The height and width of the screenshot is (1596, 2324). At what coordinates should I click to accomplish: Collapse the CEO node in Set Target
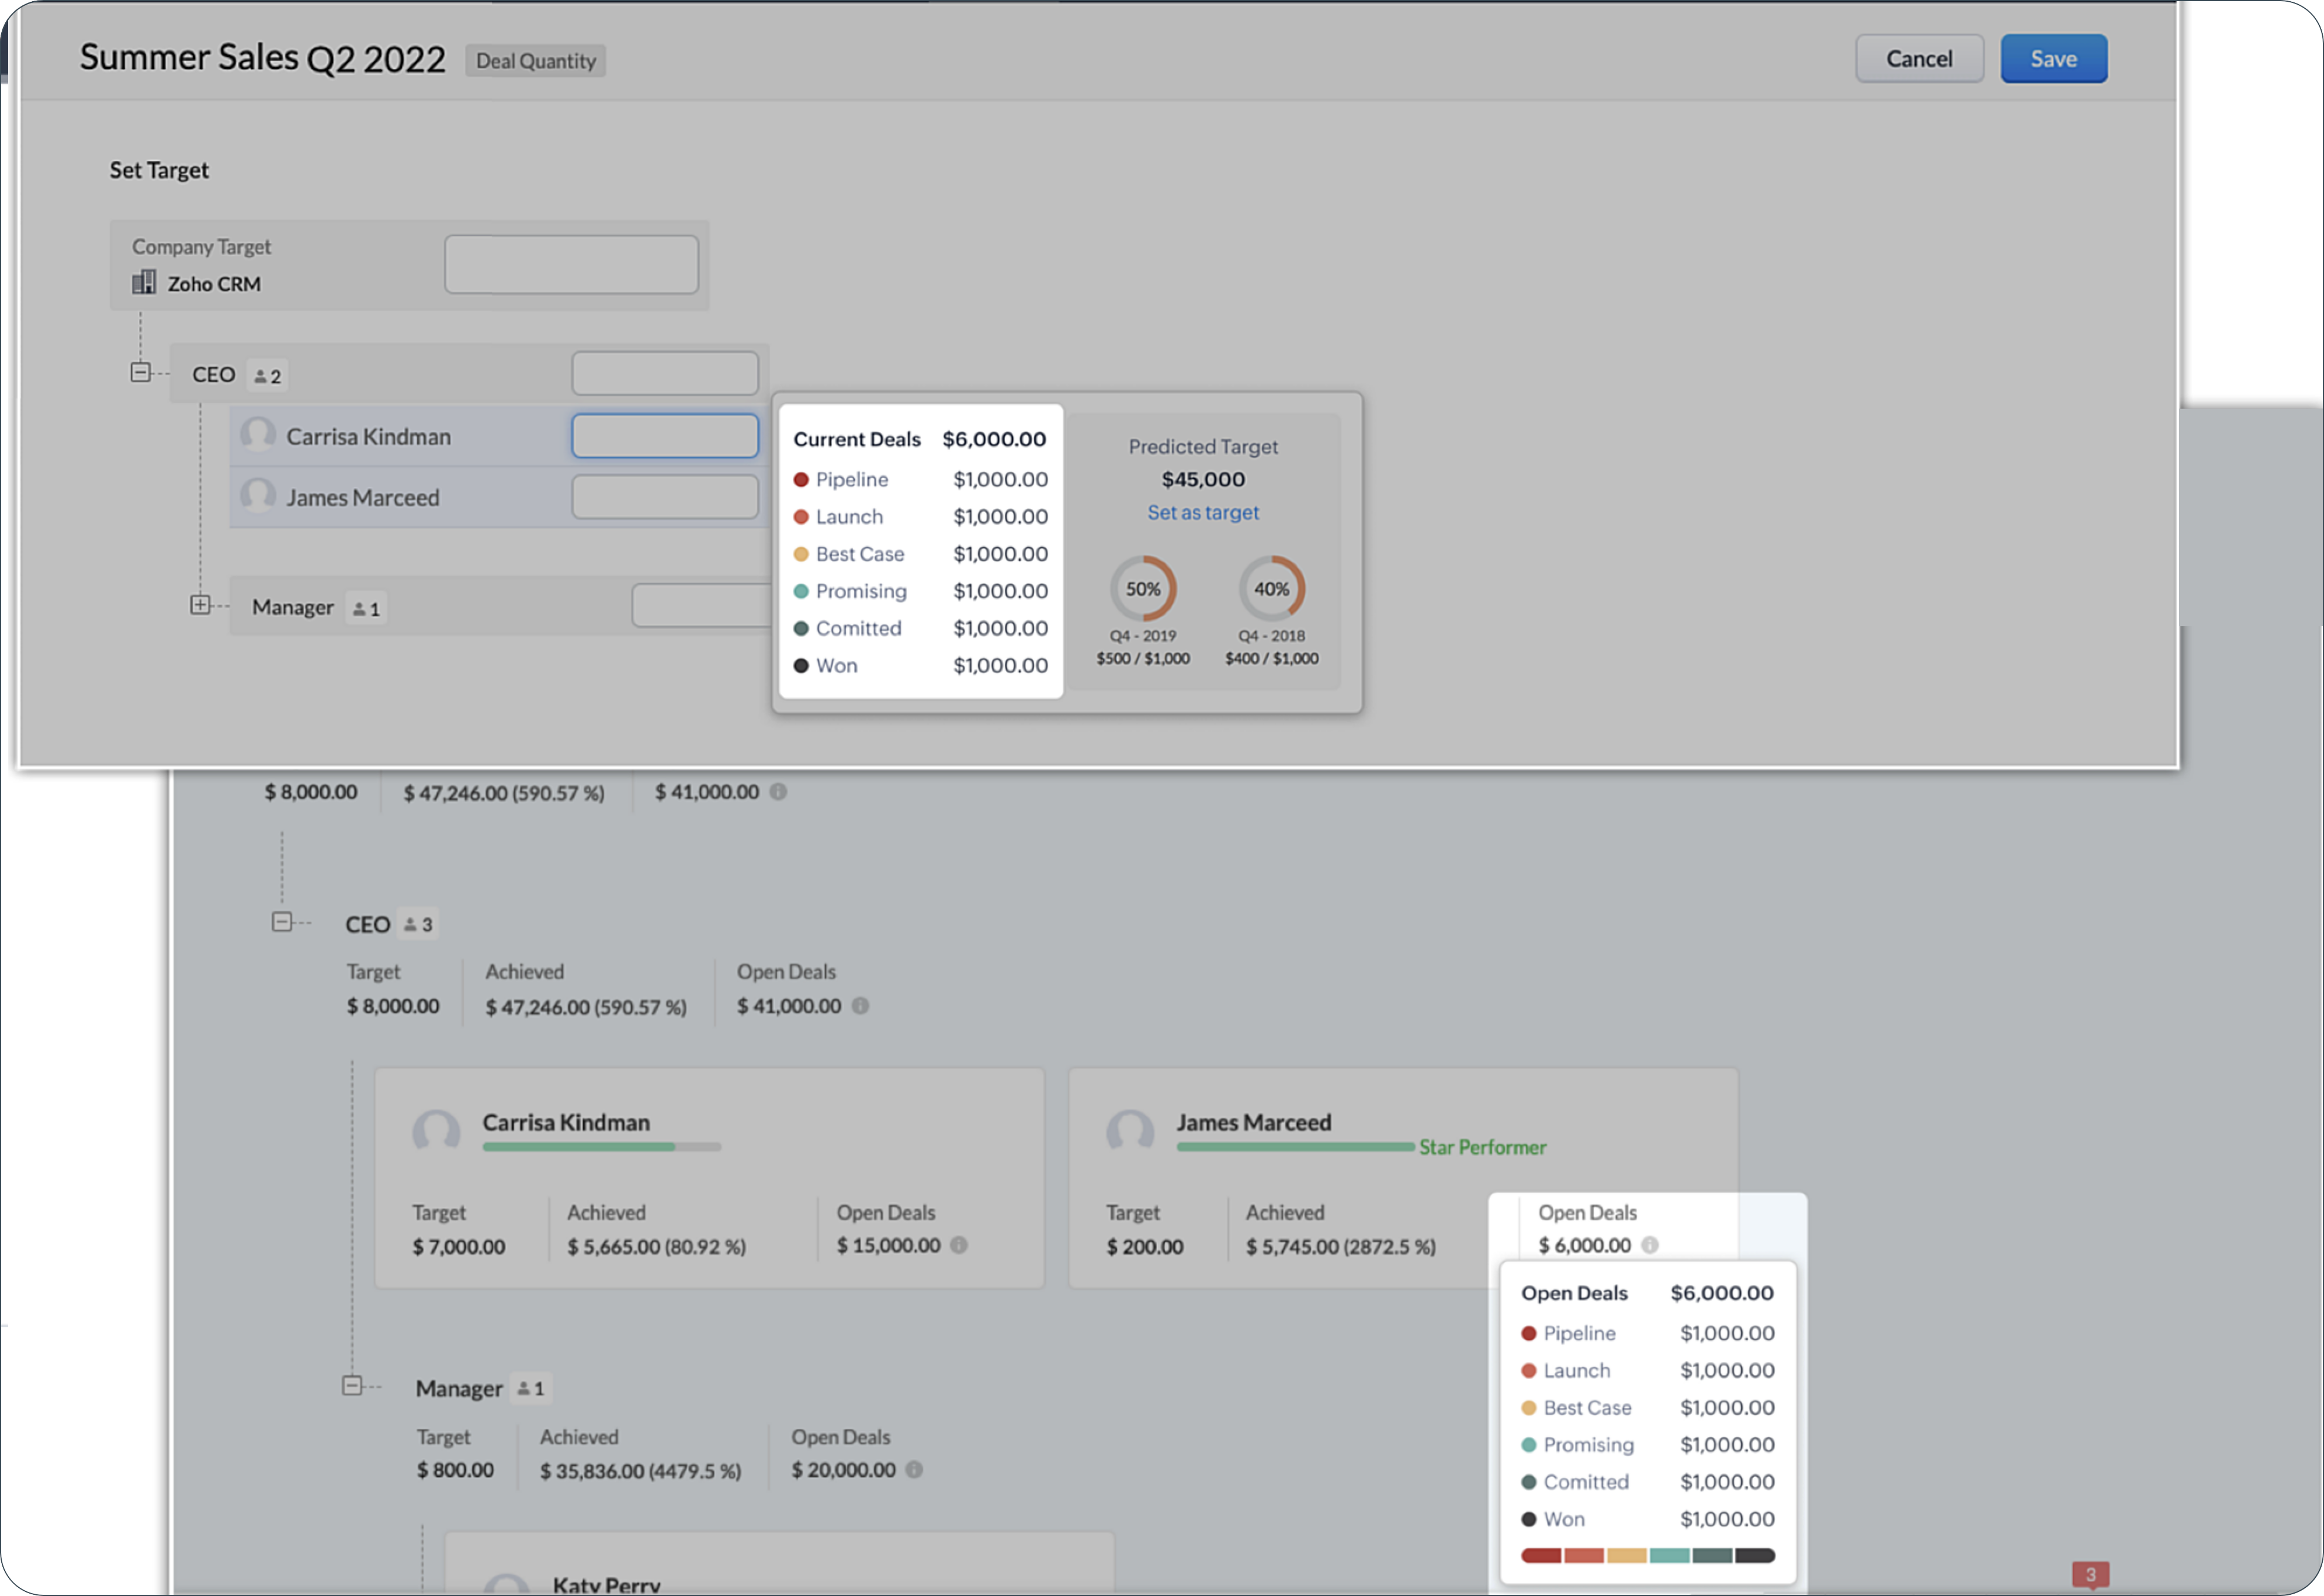pyautogui.click(x=141, y=373)
